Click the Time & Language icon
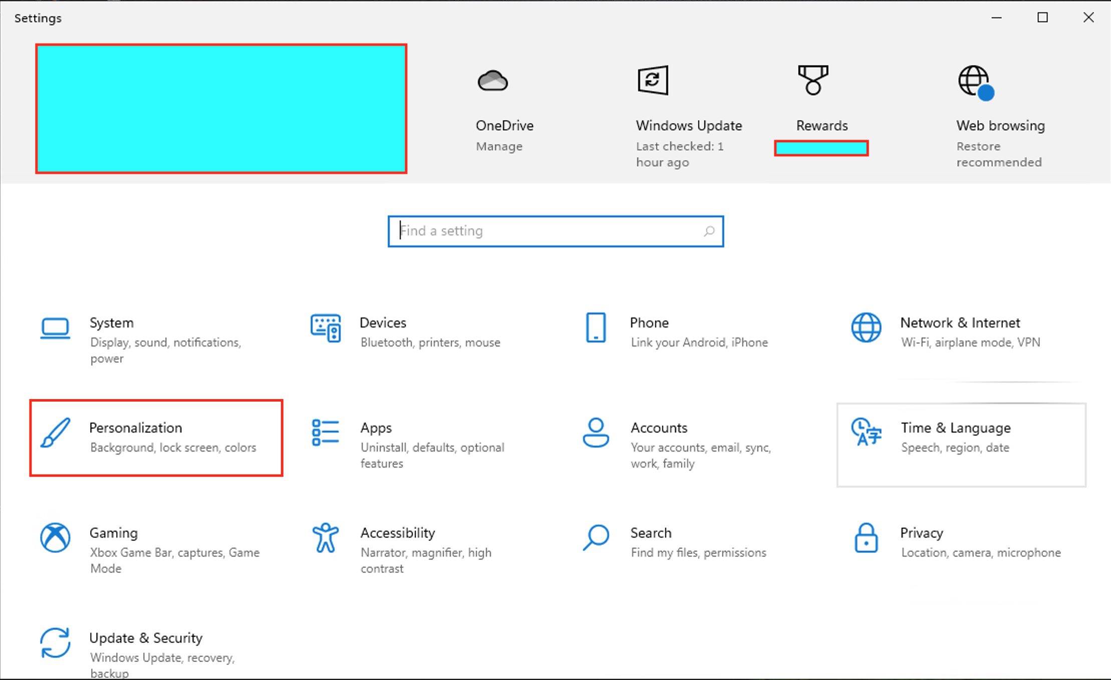The image size is (1111, 680). (x=866, y=432)
